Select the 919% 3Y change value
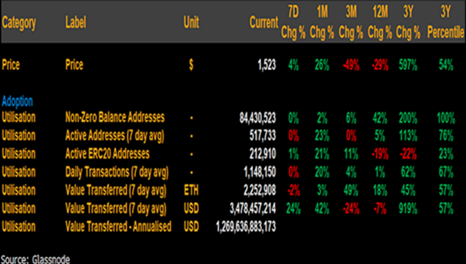Viewport: 466px width, 264px height. (407, 208)
